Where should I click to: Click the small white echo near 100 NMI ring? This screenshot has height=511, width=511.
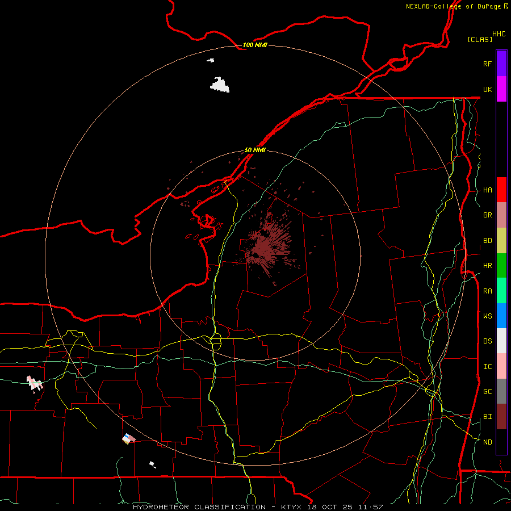pos(211,60)
